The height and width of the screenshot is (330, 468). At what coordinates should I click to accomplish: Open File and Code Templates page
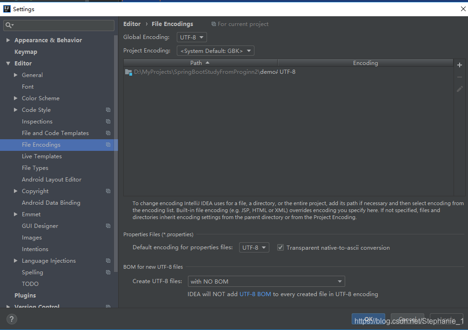(55, 133)
